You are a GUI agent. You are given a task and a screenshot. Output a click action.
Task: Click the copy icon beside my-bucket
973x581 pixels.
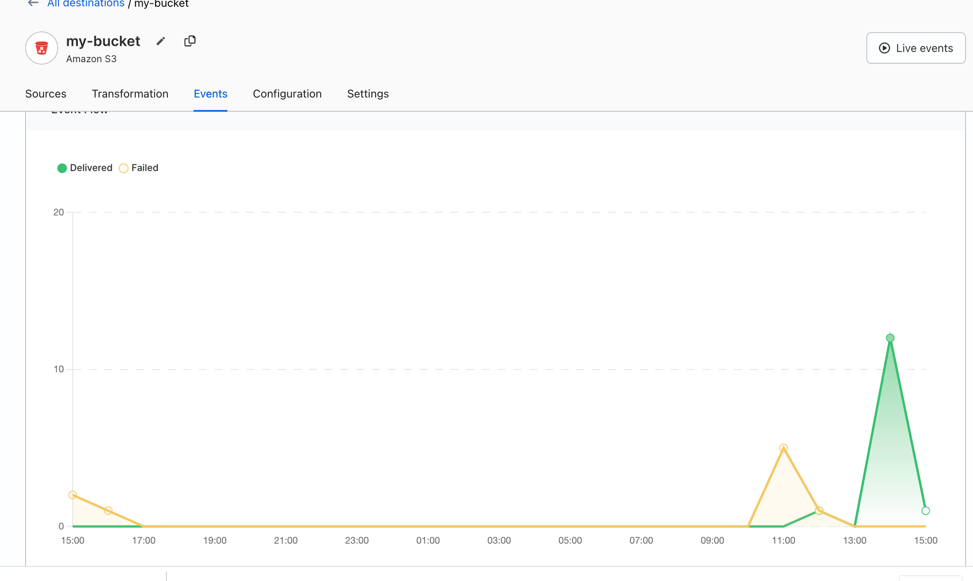190,41
